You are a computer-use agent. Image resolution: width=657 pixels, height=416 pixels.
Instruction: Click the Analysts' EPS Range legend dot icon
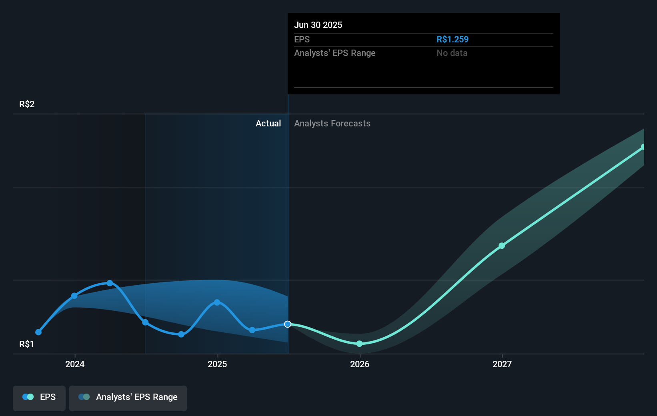[x=84, y=397]
